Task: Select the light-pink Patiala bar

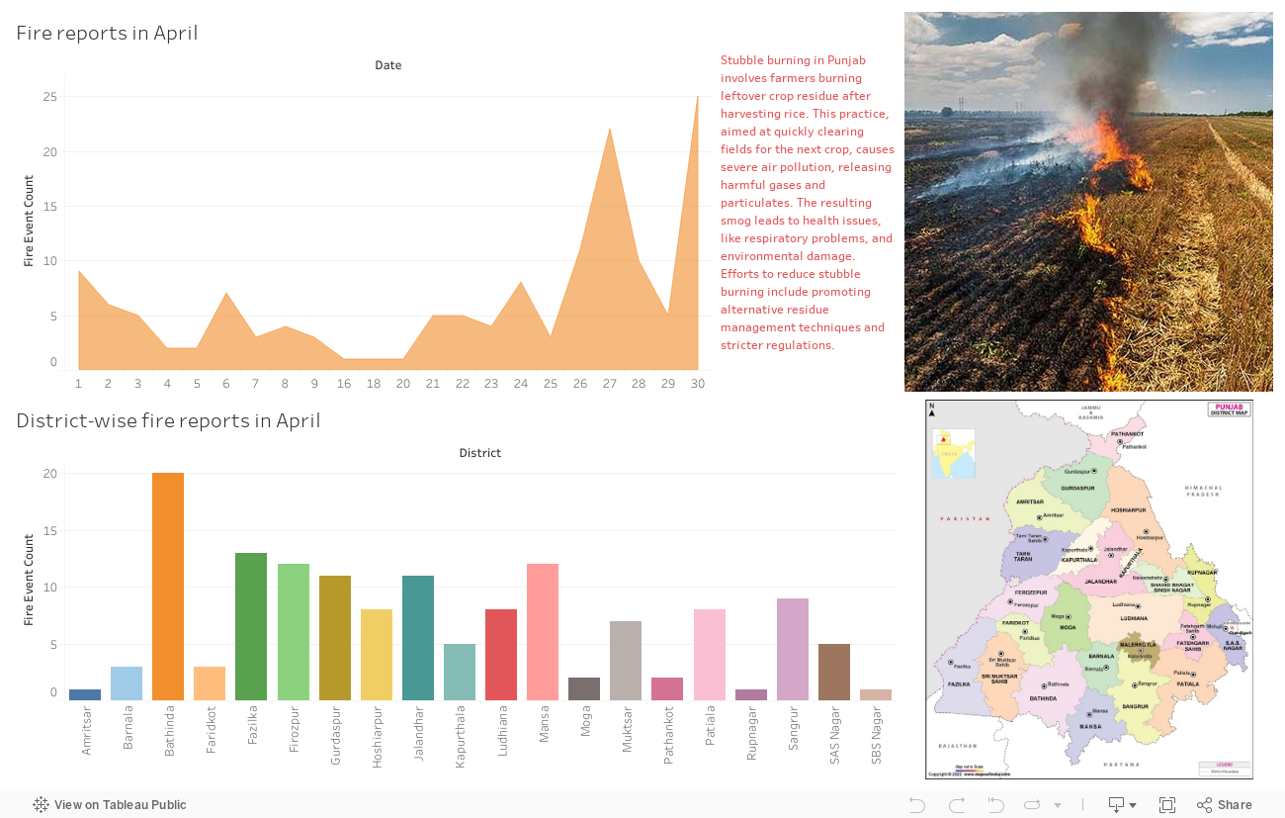Action: pyautogui.click(x=710, y=655)
